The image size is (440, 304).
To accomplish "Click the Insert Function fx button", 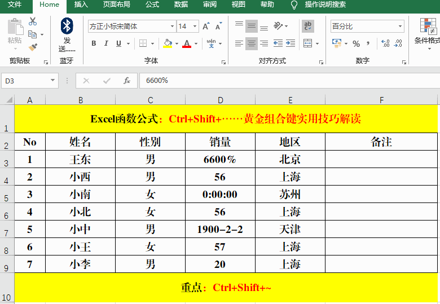I will click(126, 81).
